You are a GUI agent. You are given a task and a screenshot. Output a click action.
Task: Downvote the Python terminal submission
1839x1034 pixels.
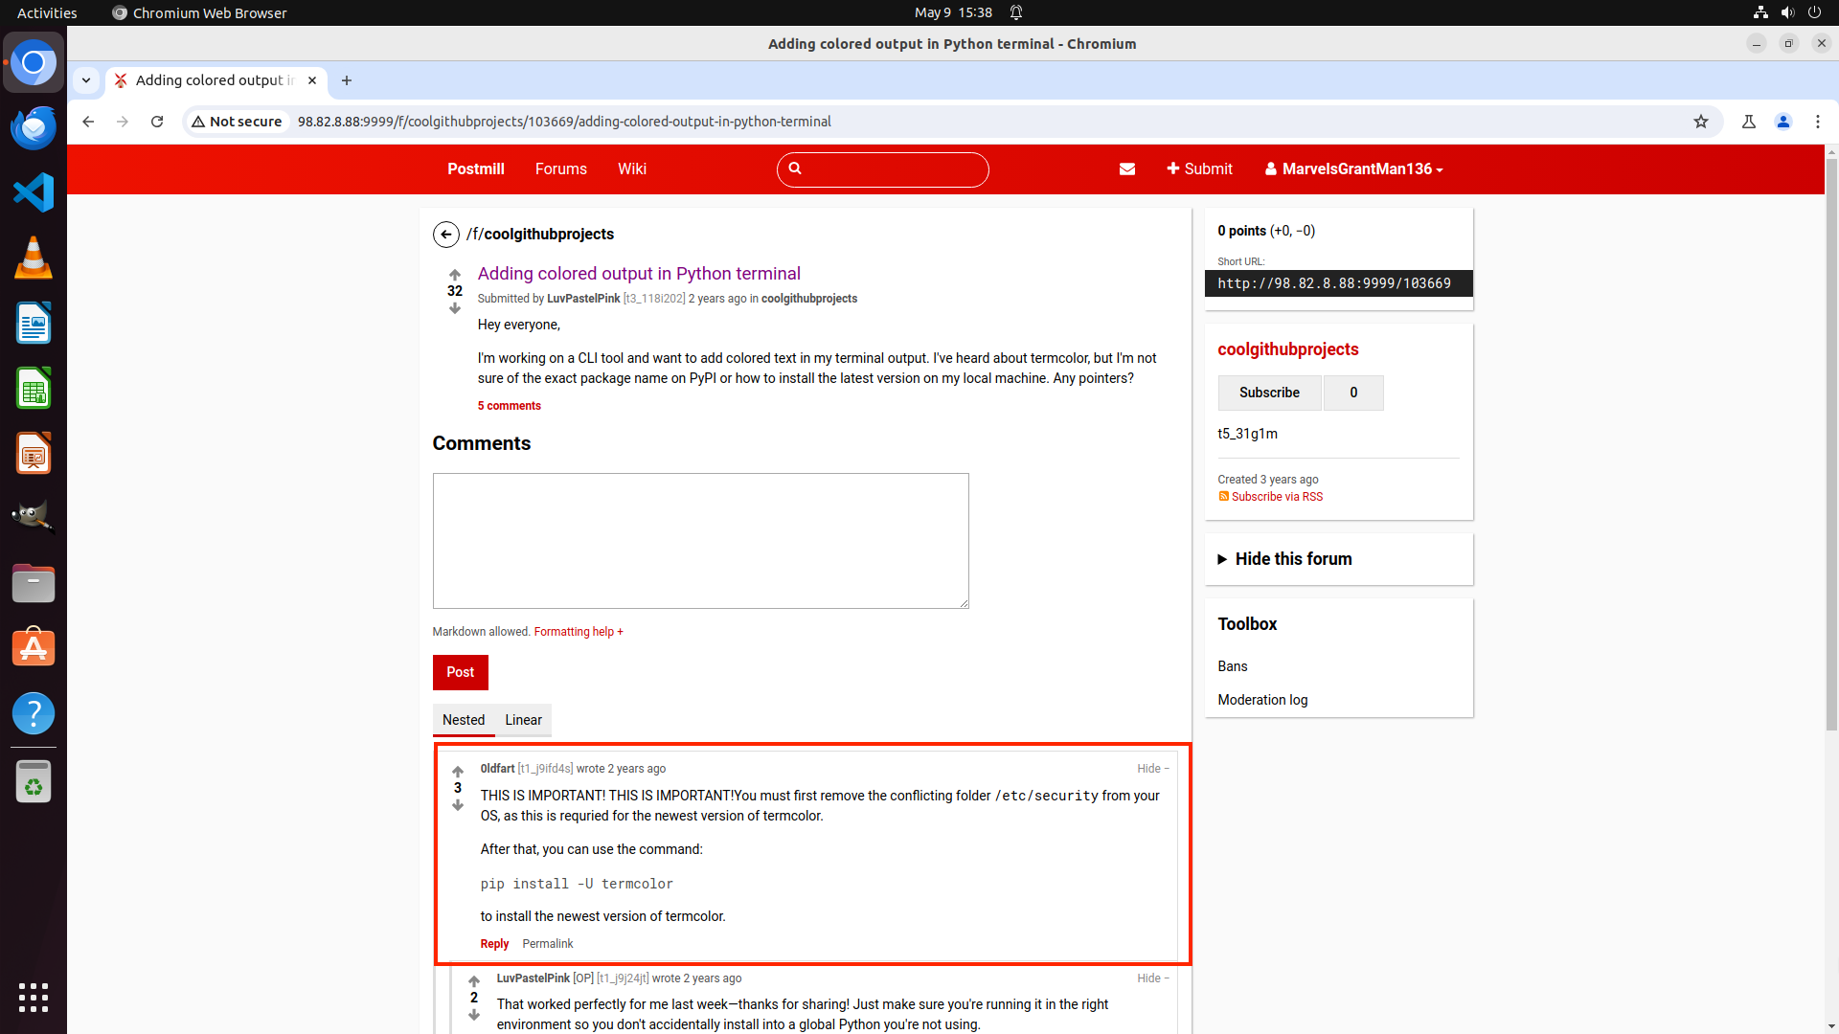[x=455, y=308]
